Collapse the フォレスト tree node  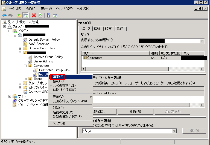pyautogui.click(x=5, y=26)
